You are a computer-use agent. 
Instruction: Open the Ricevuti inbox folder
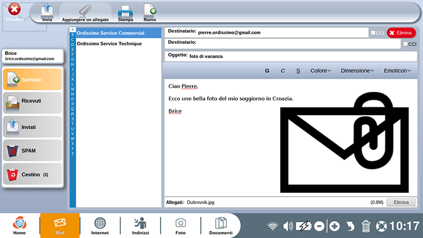pos(32,103)
